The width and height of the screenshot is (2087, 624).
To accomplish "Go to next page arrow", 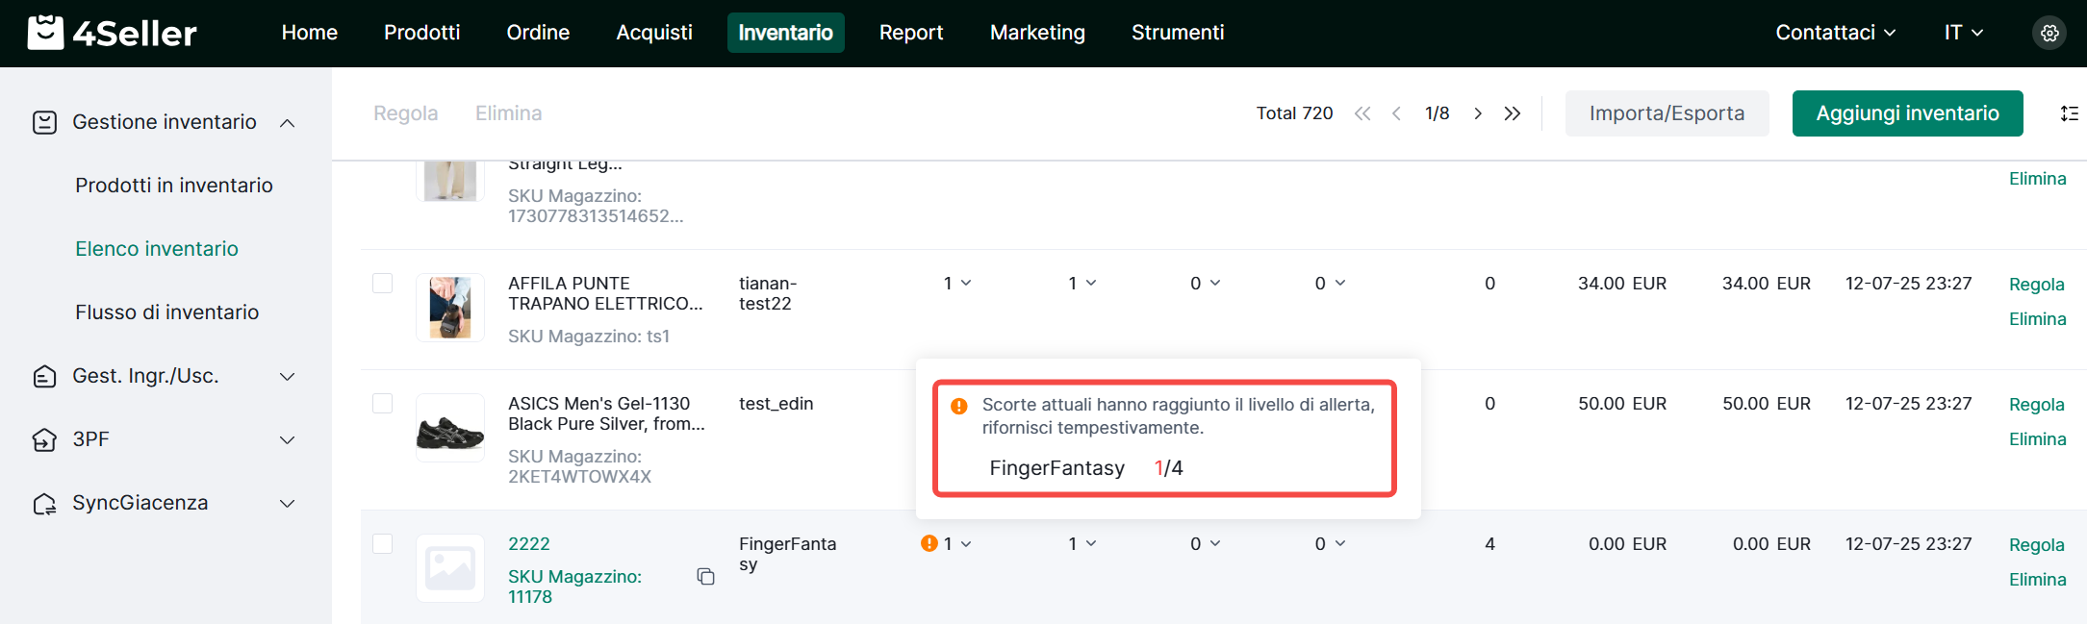I will point(1478,113).
